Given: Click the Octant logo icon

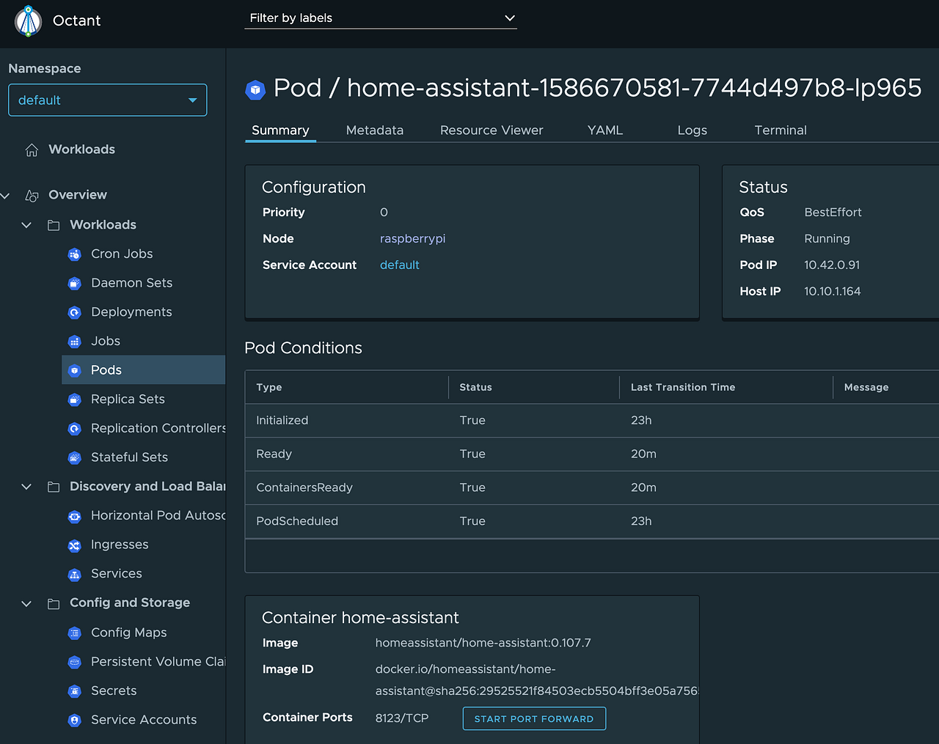Looking at the screenshot, I should coord(28,21).
